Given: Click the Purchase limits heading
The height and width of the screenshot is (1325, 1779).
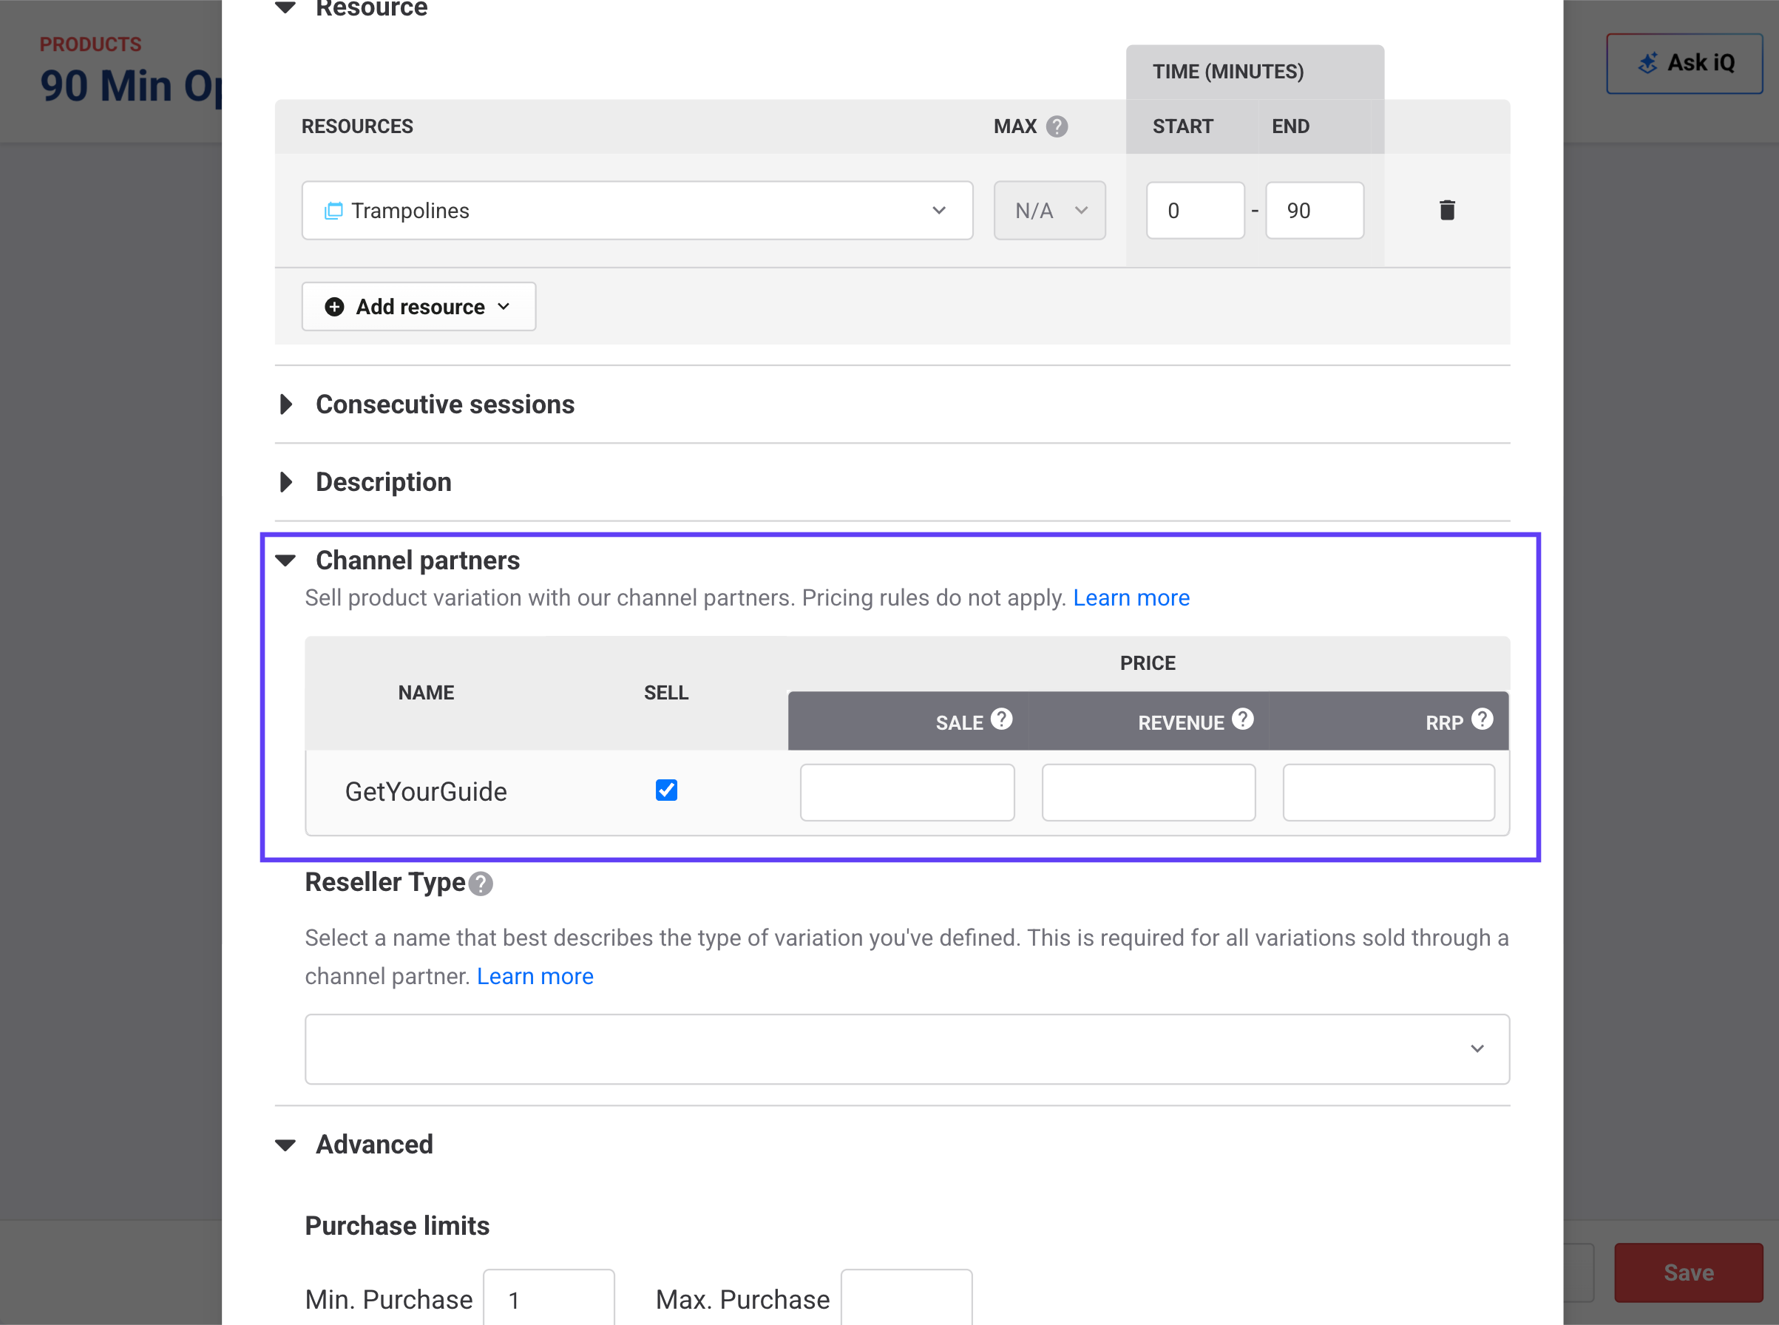Looking at the screenshot, I should pyautogui.click(x=397, y=1225).
